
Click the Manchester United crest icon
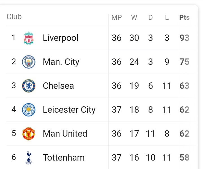(29, 134)
